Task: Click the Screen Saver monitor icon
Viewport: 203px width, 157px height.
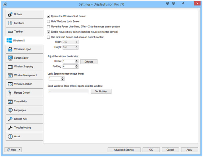Action: 10,58
